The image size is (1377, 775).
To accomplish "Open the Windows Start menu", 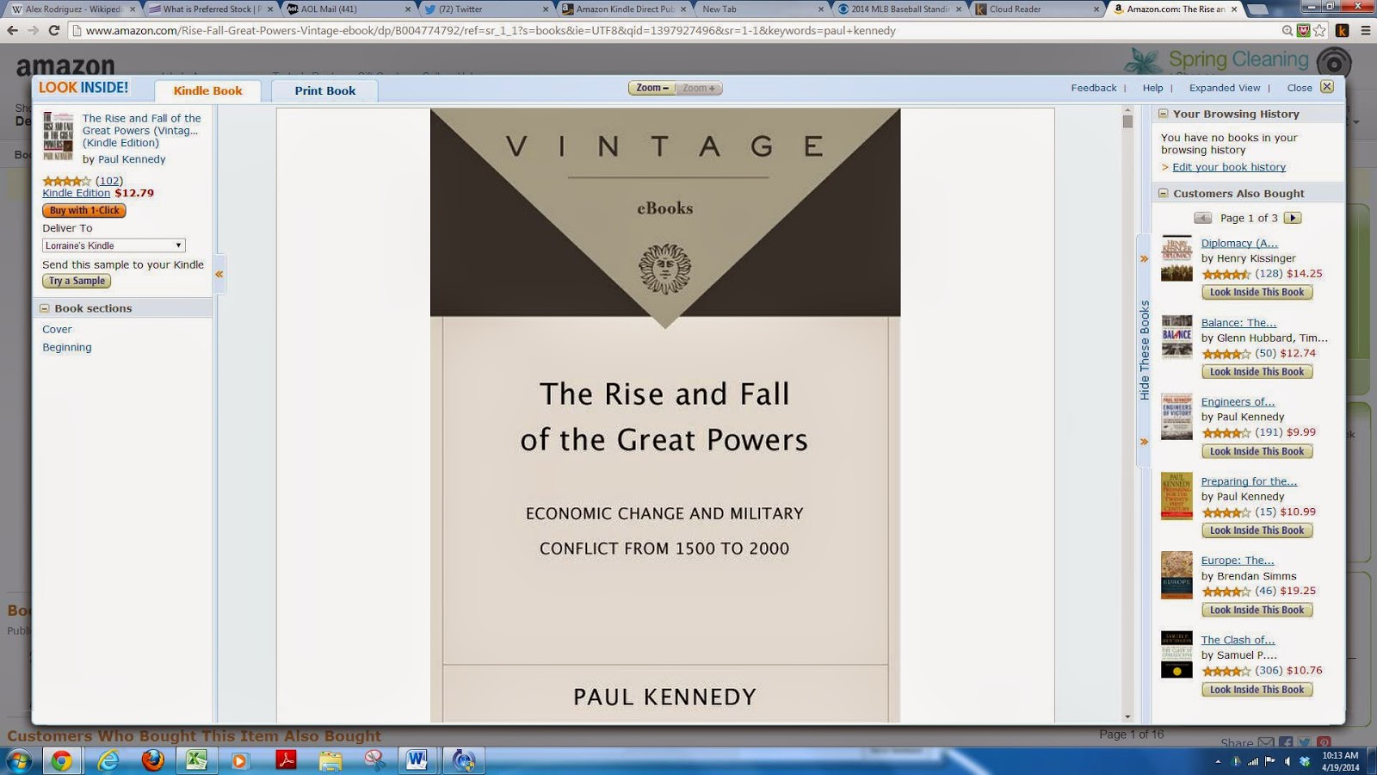I will (19, 760).
